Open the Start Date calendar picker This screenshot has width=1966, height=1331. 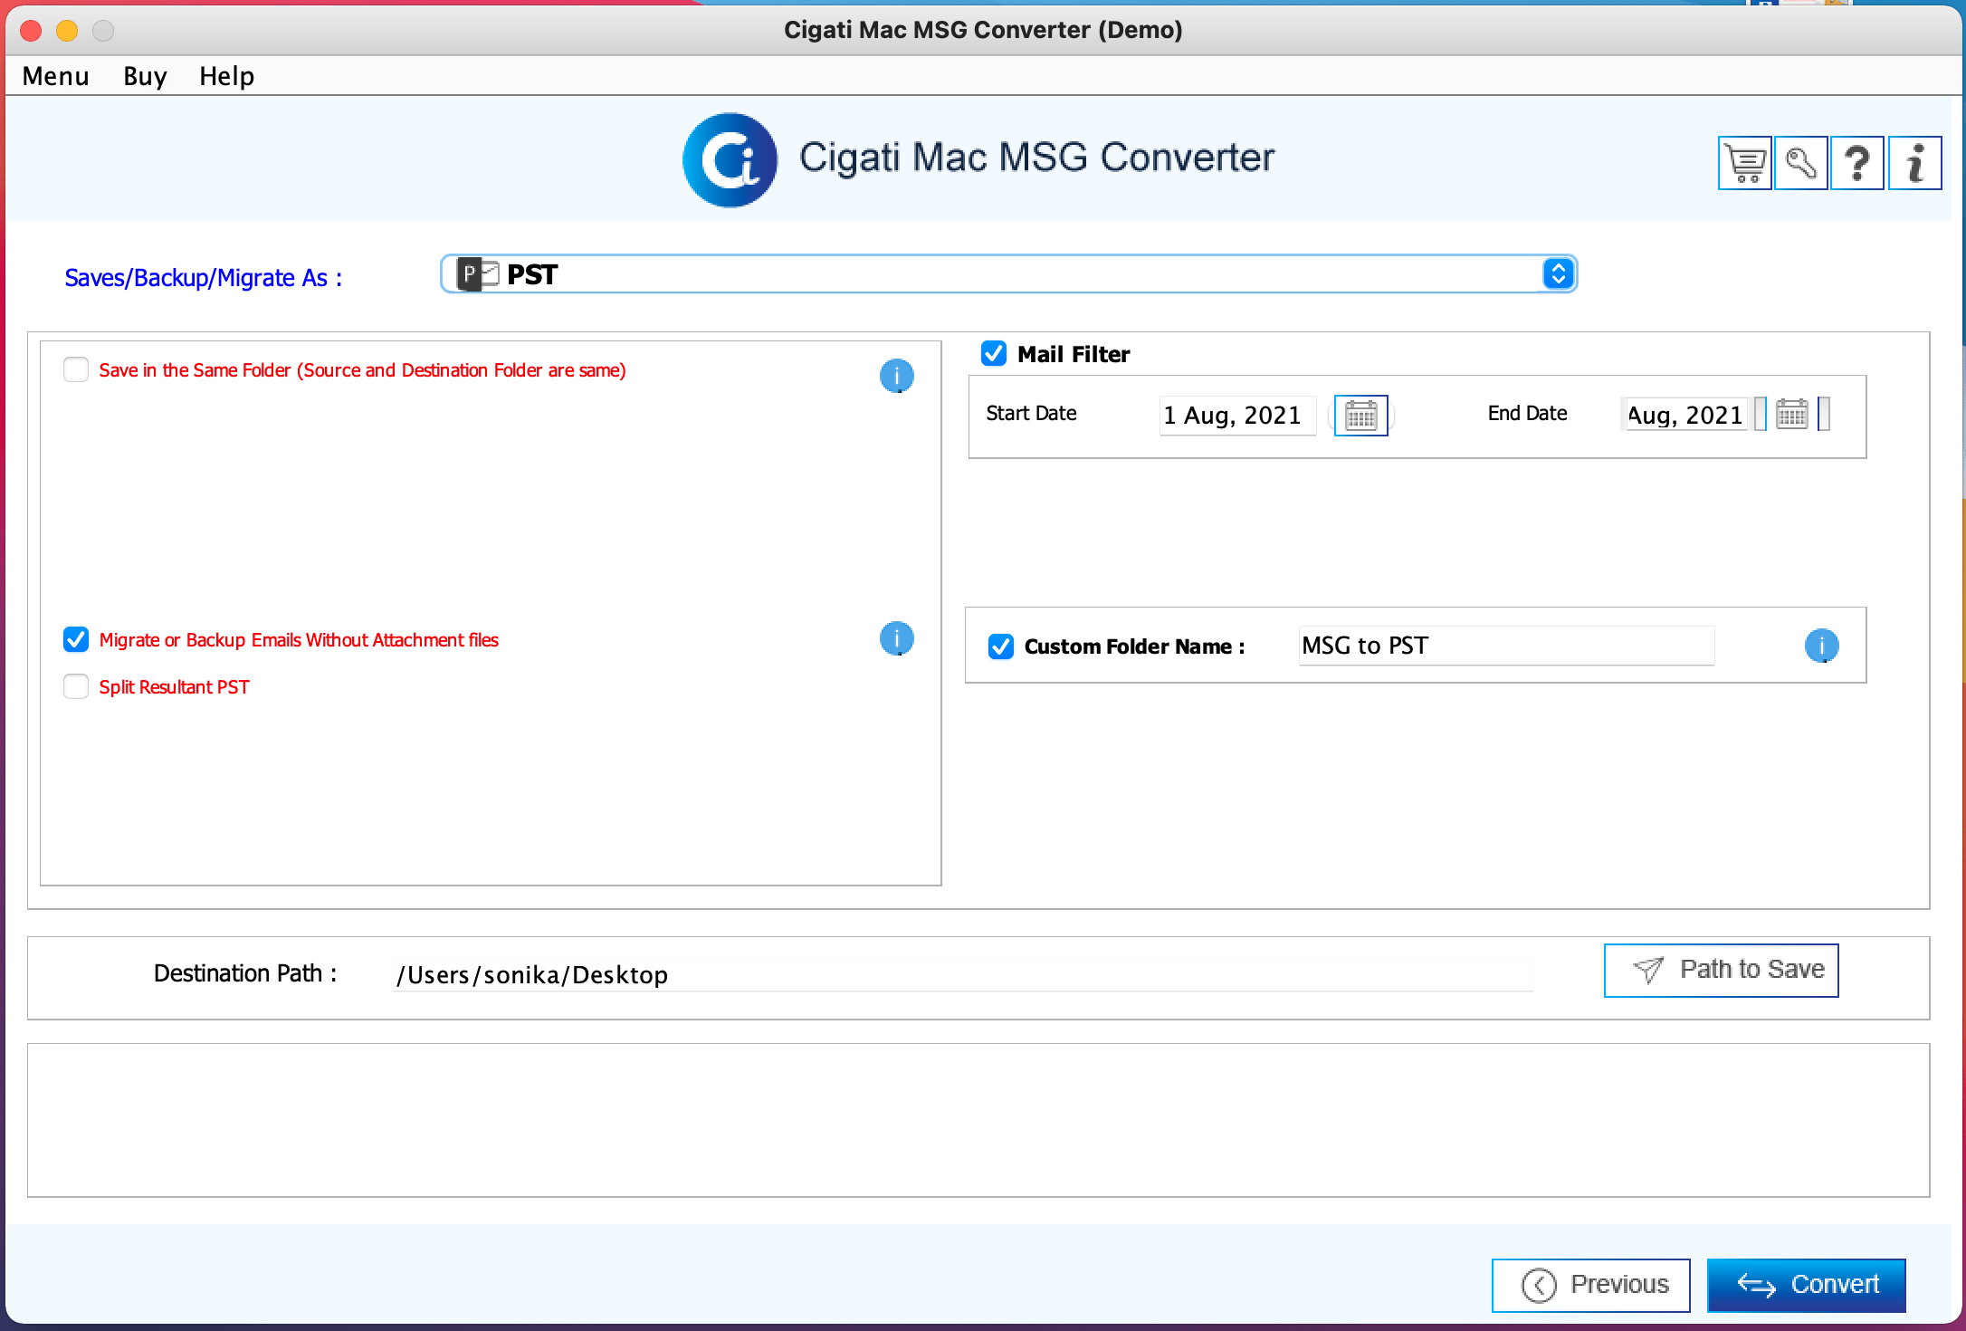[x=1360, y=416]
